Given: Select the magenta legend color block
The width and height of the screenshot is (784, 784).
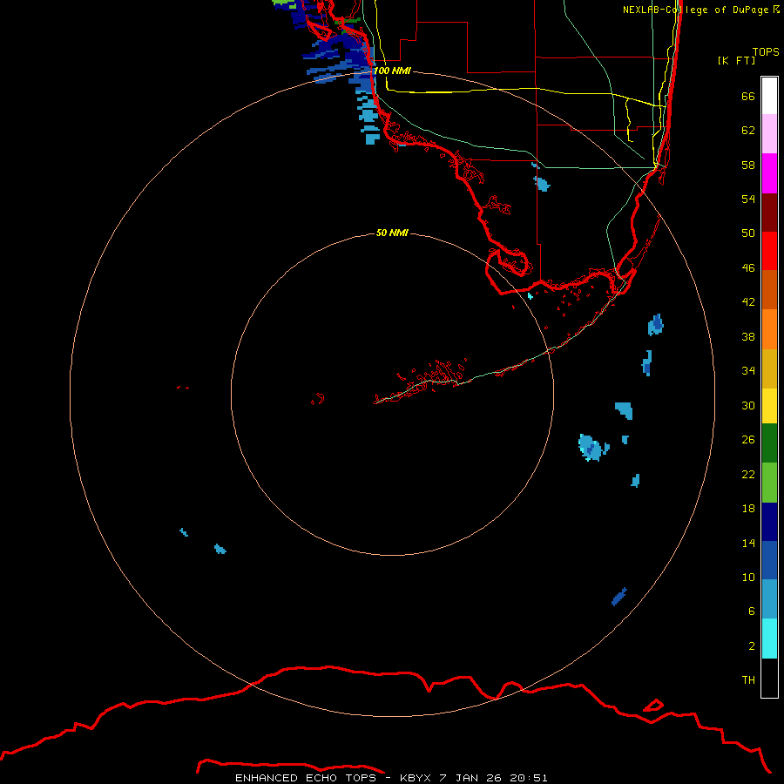Looking at the screenshot, I should point(769,173).
